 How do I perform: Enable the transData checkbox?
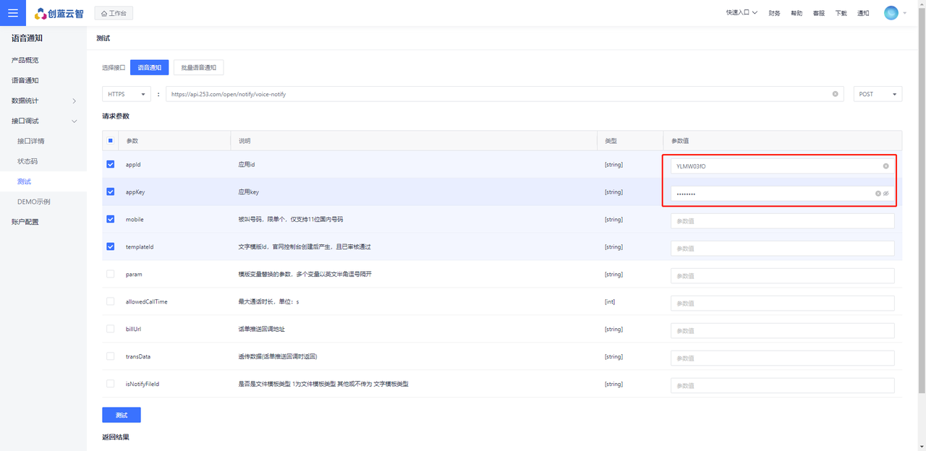pos(110,356)
